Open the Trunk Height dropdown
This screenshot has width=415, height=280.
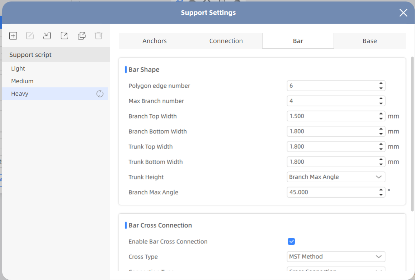tap(336, 177)
